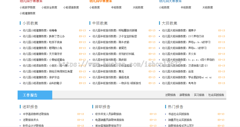
Task: Open article 大班拼音教案：b、p、m、f四个声母的
Action: (188, 60)
